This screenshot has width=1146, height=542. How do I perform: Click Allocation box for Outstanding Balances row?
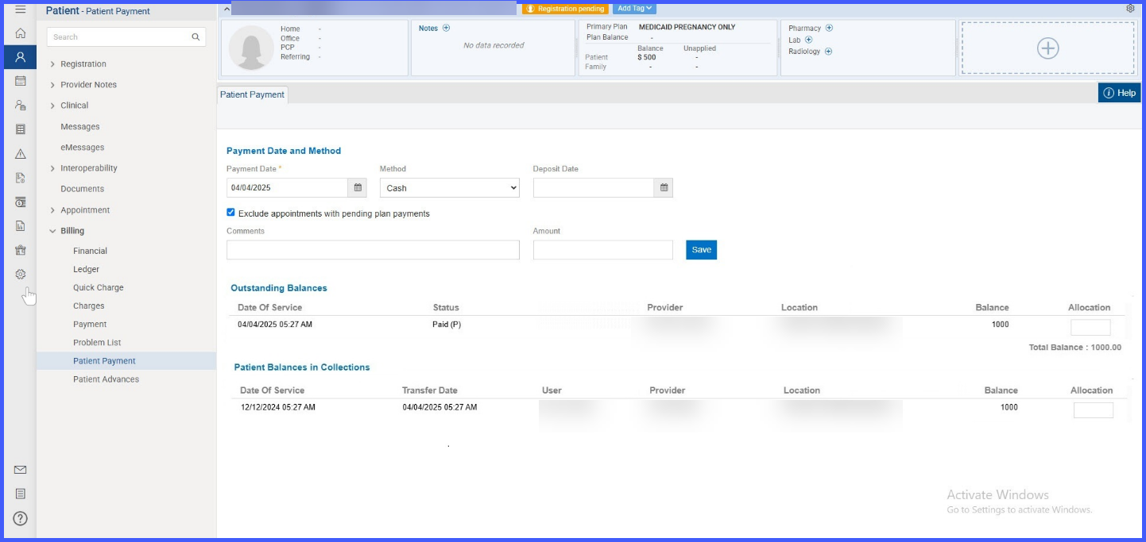[1090, 327]
